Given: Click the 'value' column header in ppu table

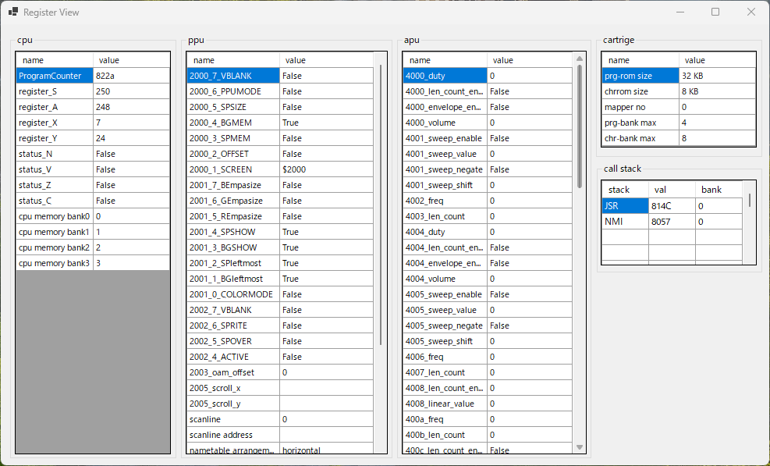Looking at the screenshot, I should point(325,60).
